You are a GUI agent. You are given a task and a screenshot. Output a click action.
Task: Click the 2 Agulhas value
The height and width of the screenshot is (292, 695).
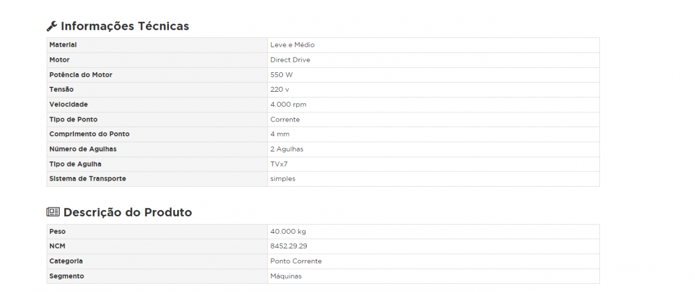pyautogui.click(x=287, y=149)
